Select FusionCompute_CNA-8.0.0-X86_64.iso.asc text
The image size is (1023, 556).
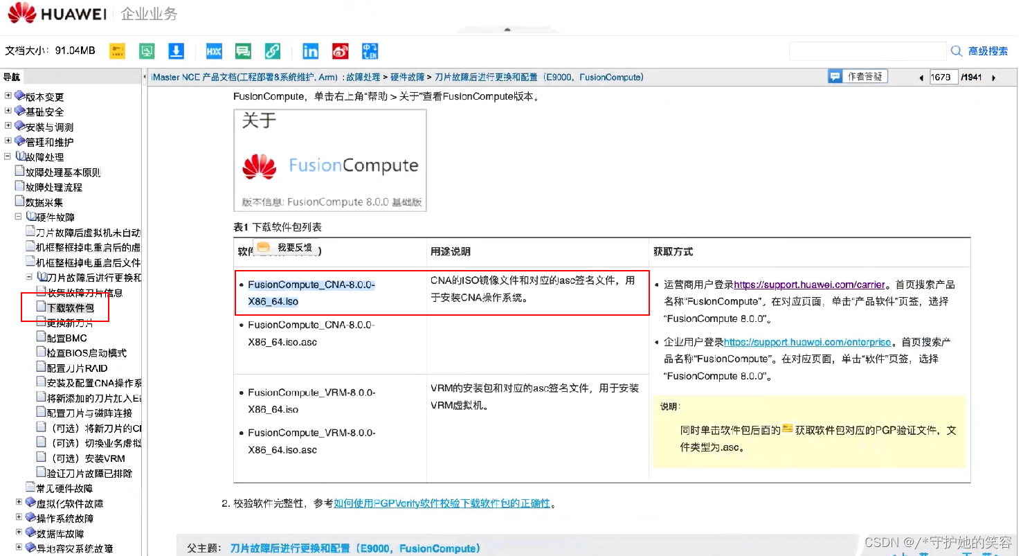click(311, 333)
